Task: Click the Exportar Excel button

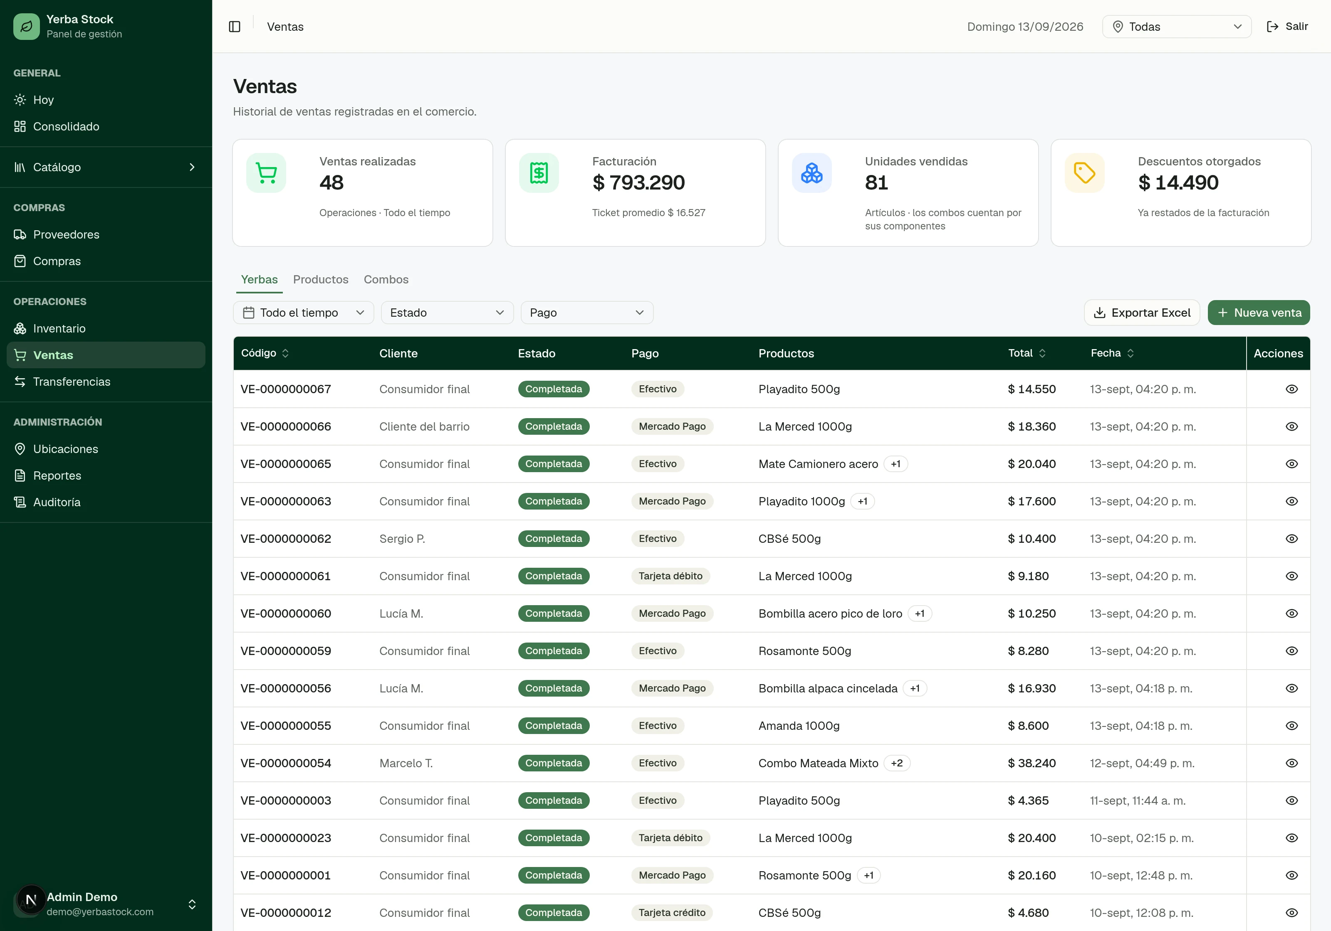Action: pos(1141,312)
